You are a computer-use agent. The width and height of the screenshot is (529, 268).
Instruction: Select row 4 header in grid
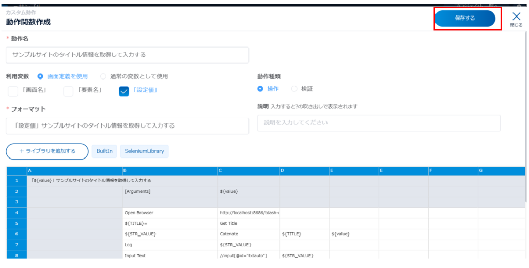coord(17,212)
